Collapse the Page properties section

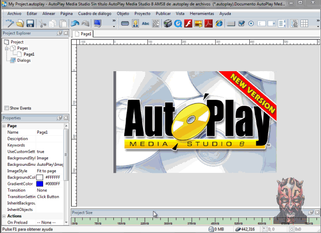5,126
